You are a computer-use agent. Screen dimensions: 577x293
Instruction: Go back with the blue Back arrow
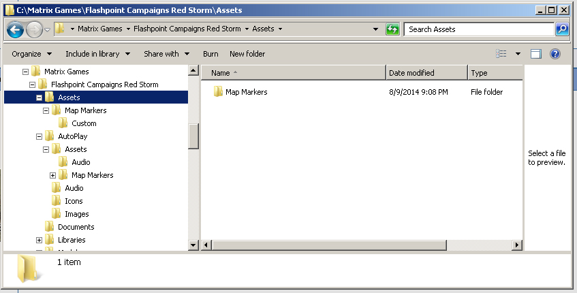[x=16, y=29]
